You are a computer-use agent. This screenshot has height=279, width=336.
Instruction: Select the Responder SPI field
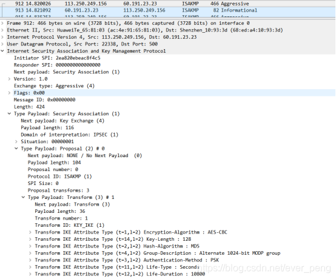pyautogui.click(x=57, y=65)
